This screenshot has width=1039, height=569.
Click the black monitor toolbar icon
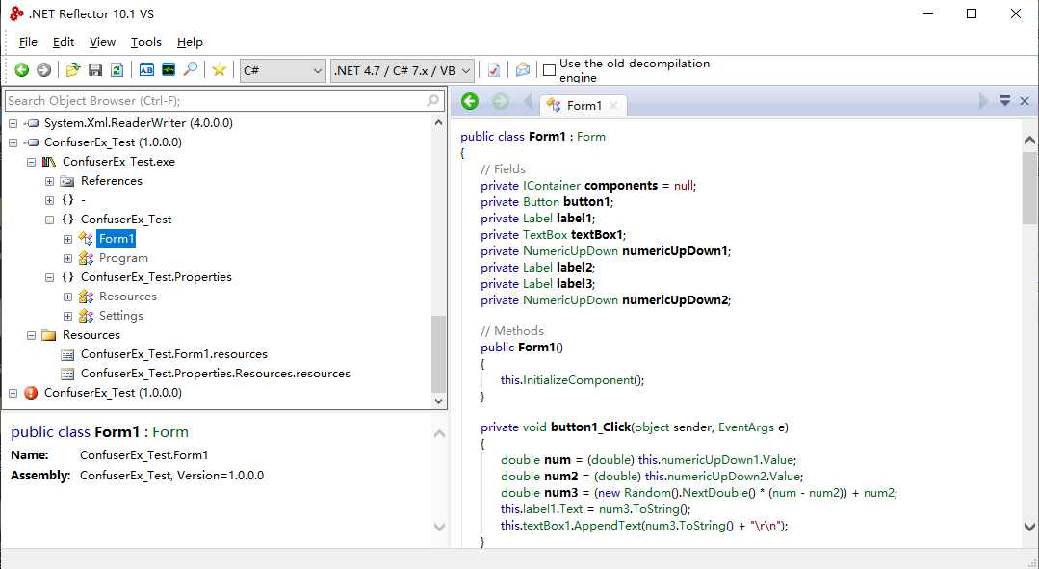click(169, 69)
